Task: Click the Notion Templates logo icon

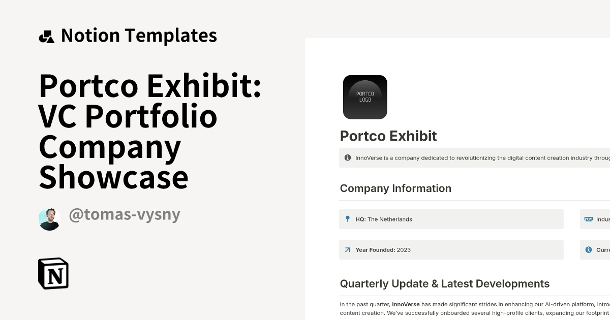Action: (47, 36)
